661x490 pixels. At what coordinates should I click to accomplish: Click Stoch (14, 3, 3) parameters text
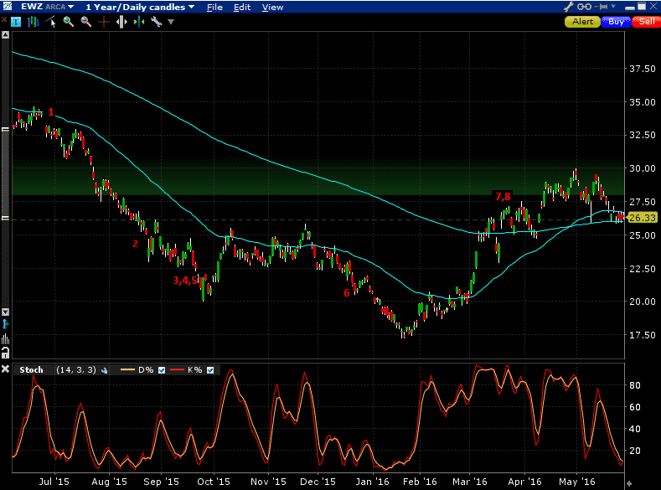76,370
